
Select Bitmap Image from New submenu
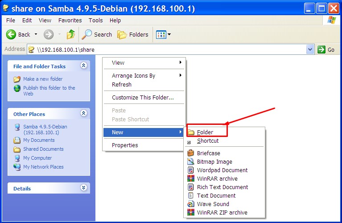click(214, 161)
